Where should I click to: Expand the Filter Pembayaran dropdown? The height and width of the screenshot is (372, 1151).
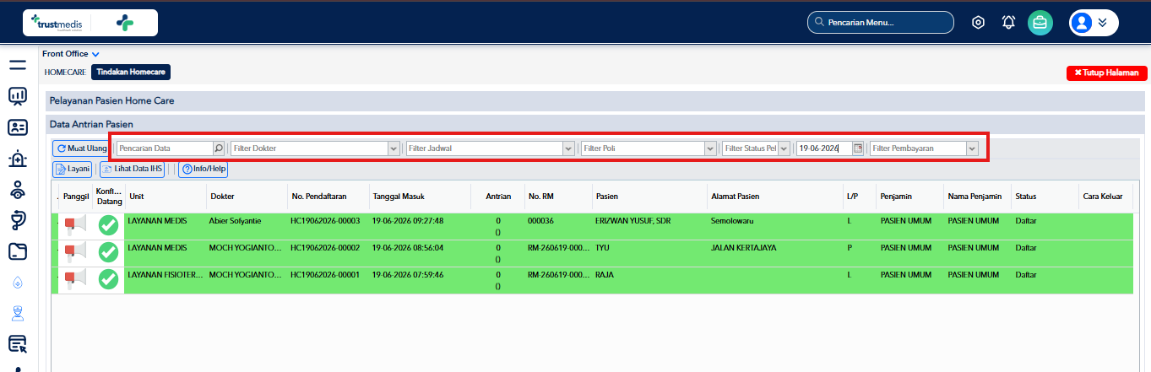(972, 148)
